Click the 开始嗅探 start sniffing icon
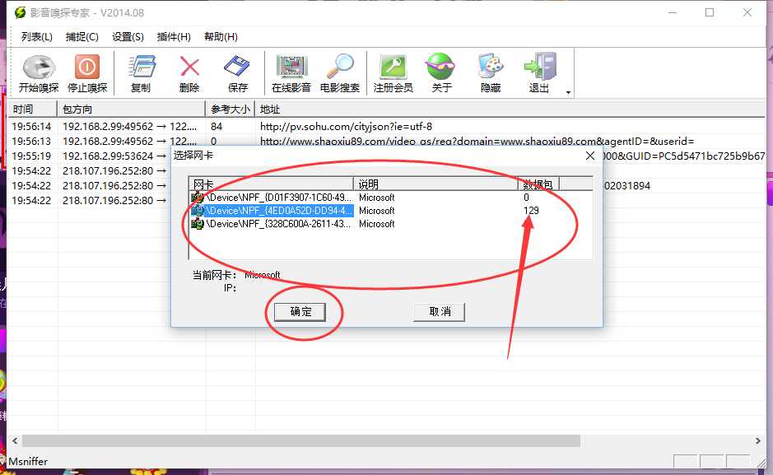773x475 pixels. (38, 68)
